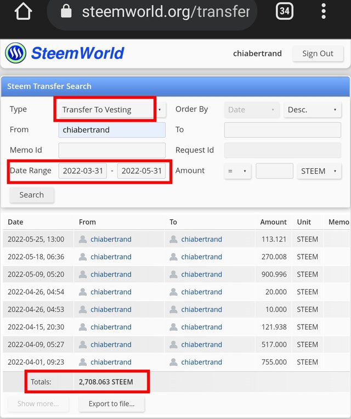Select the amount 900.996
351x419 pixels.
tap(274, 274)
